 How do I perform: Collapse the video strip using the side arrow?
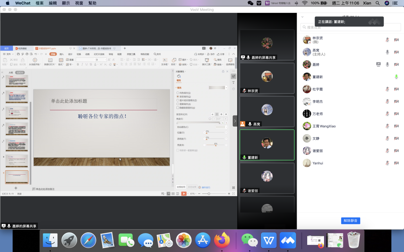[235, 121]
